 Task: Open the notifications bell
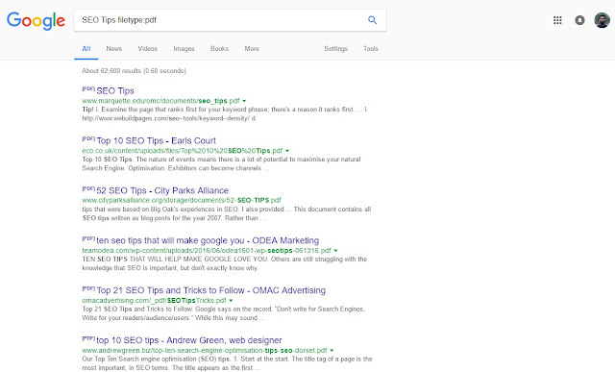pos(579,20)
